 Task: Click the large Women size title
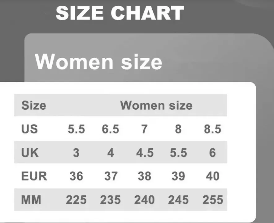click(98, 62)
